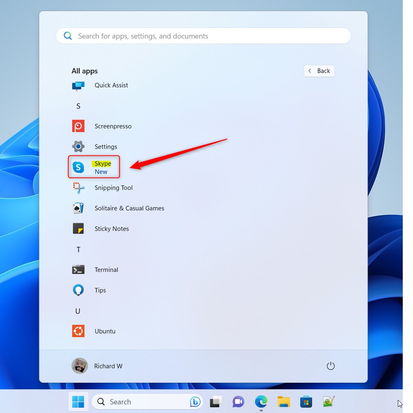
Task: Click the Back button
Action: [319, 71]
